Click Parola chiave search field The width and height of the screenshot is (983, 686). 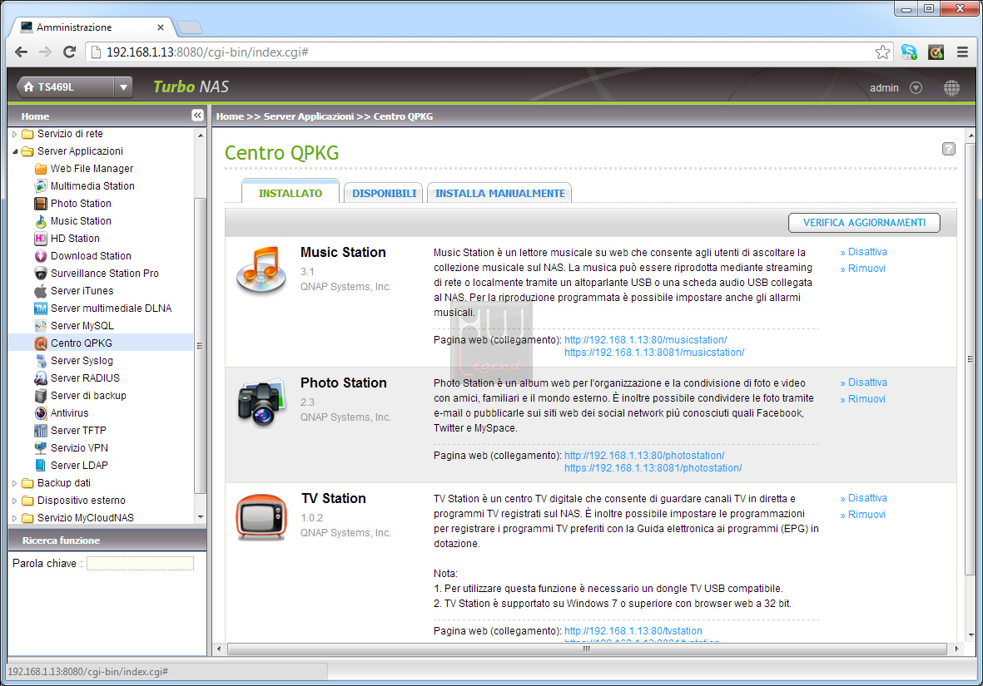click(x=140, y=563)
